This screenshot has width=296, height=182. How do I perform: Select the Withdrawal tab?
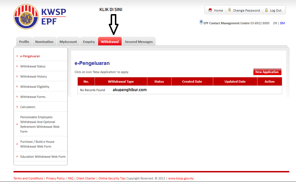pyautogui.click(x=110, y=41)
